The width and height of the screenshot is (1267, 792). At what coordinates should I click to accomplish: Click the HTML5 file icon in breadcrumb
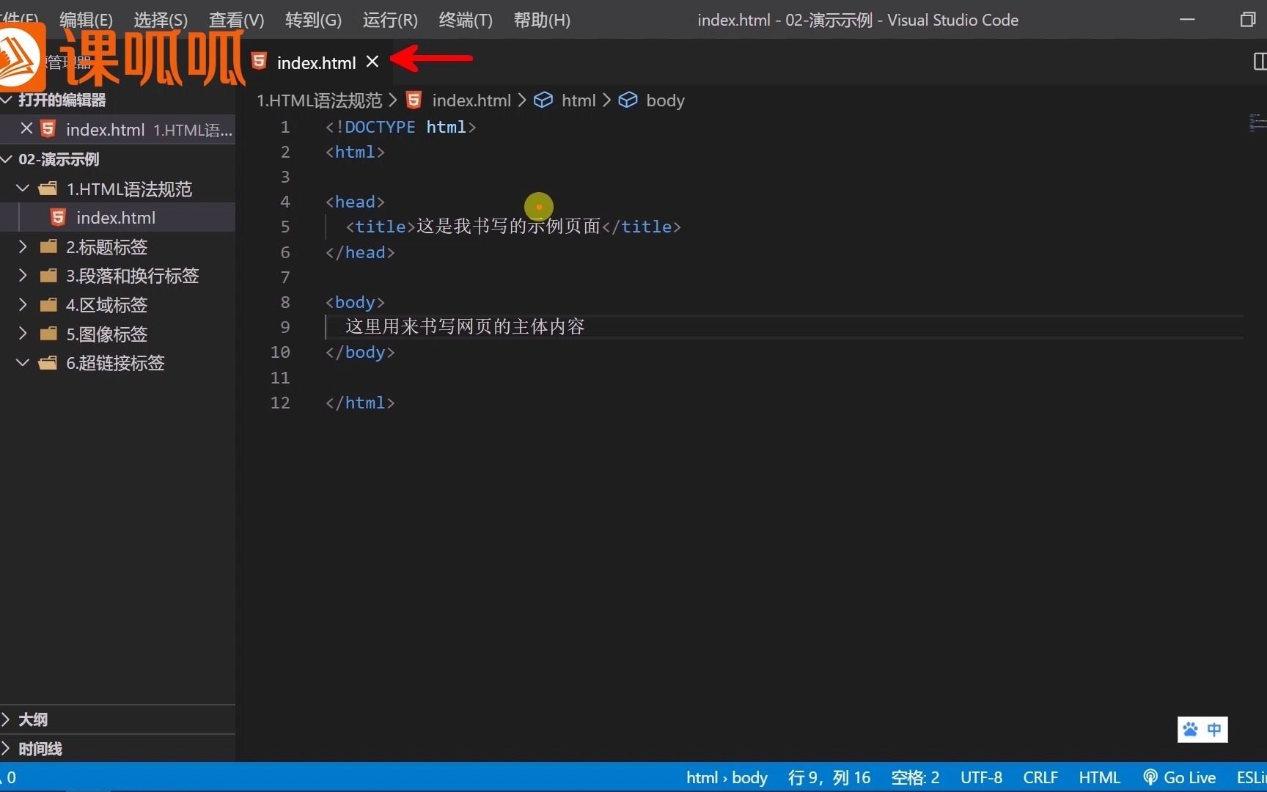point(414,100)
